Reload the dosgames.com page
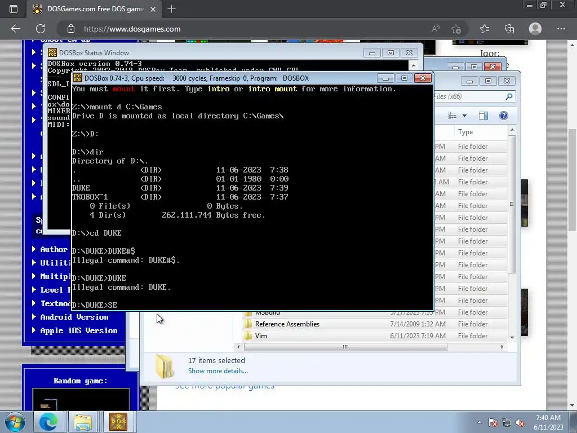577x433 pixels. pos(41,29)
